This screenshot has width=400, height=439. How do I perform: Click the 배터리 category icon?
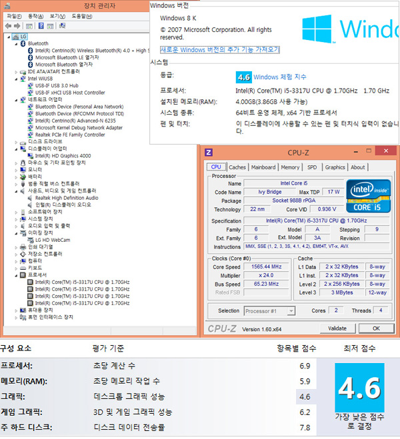pyautogui.click(x=23, y=177)
